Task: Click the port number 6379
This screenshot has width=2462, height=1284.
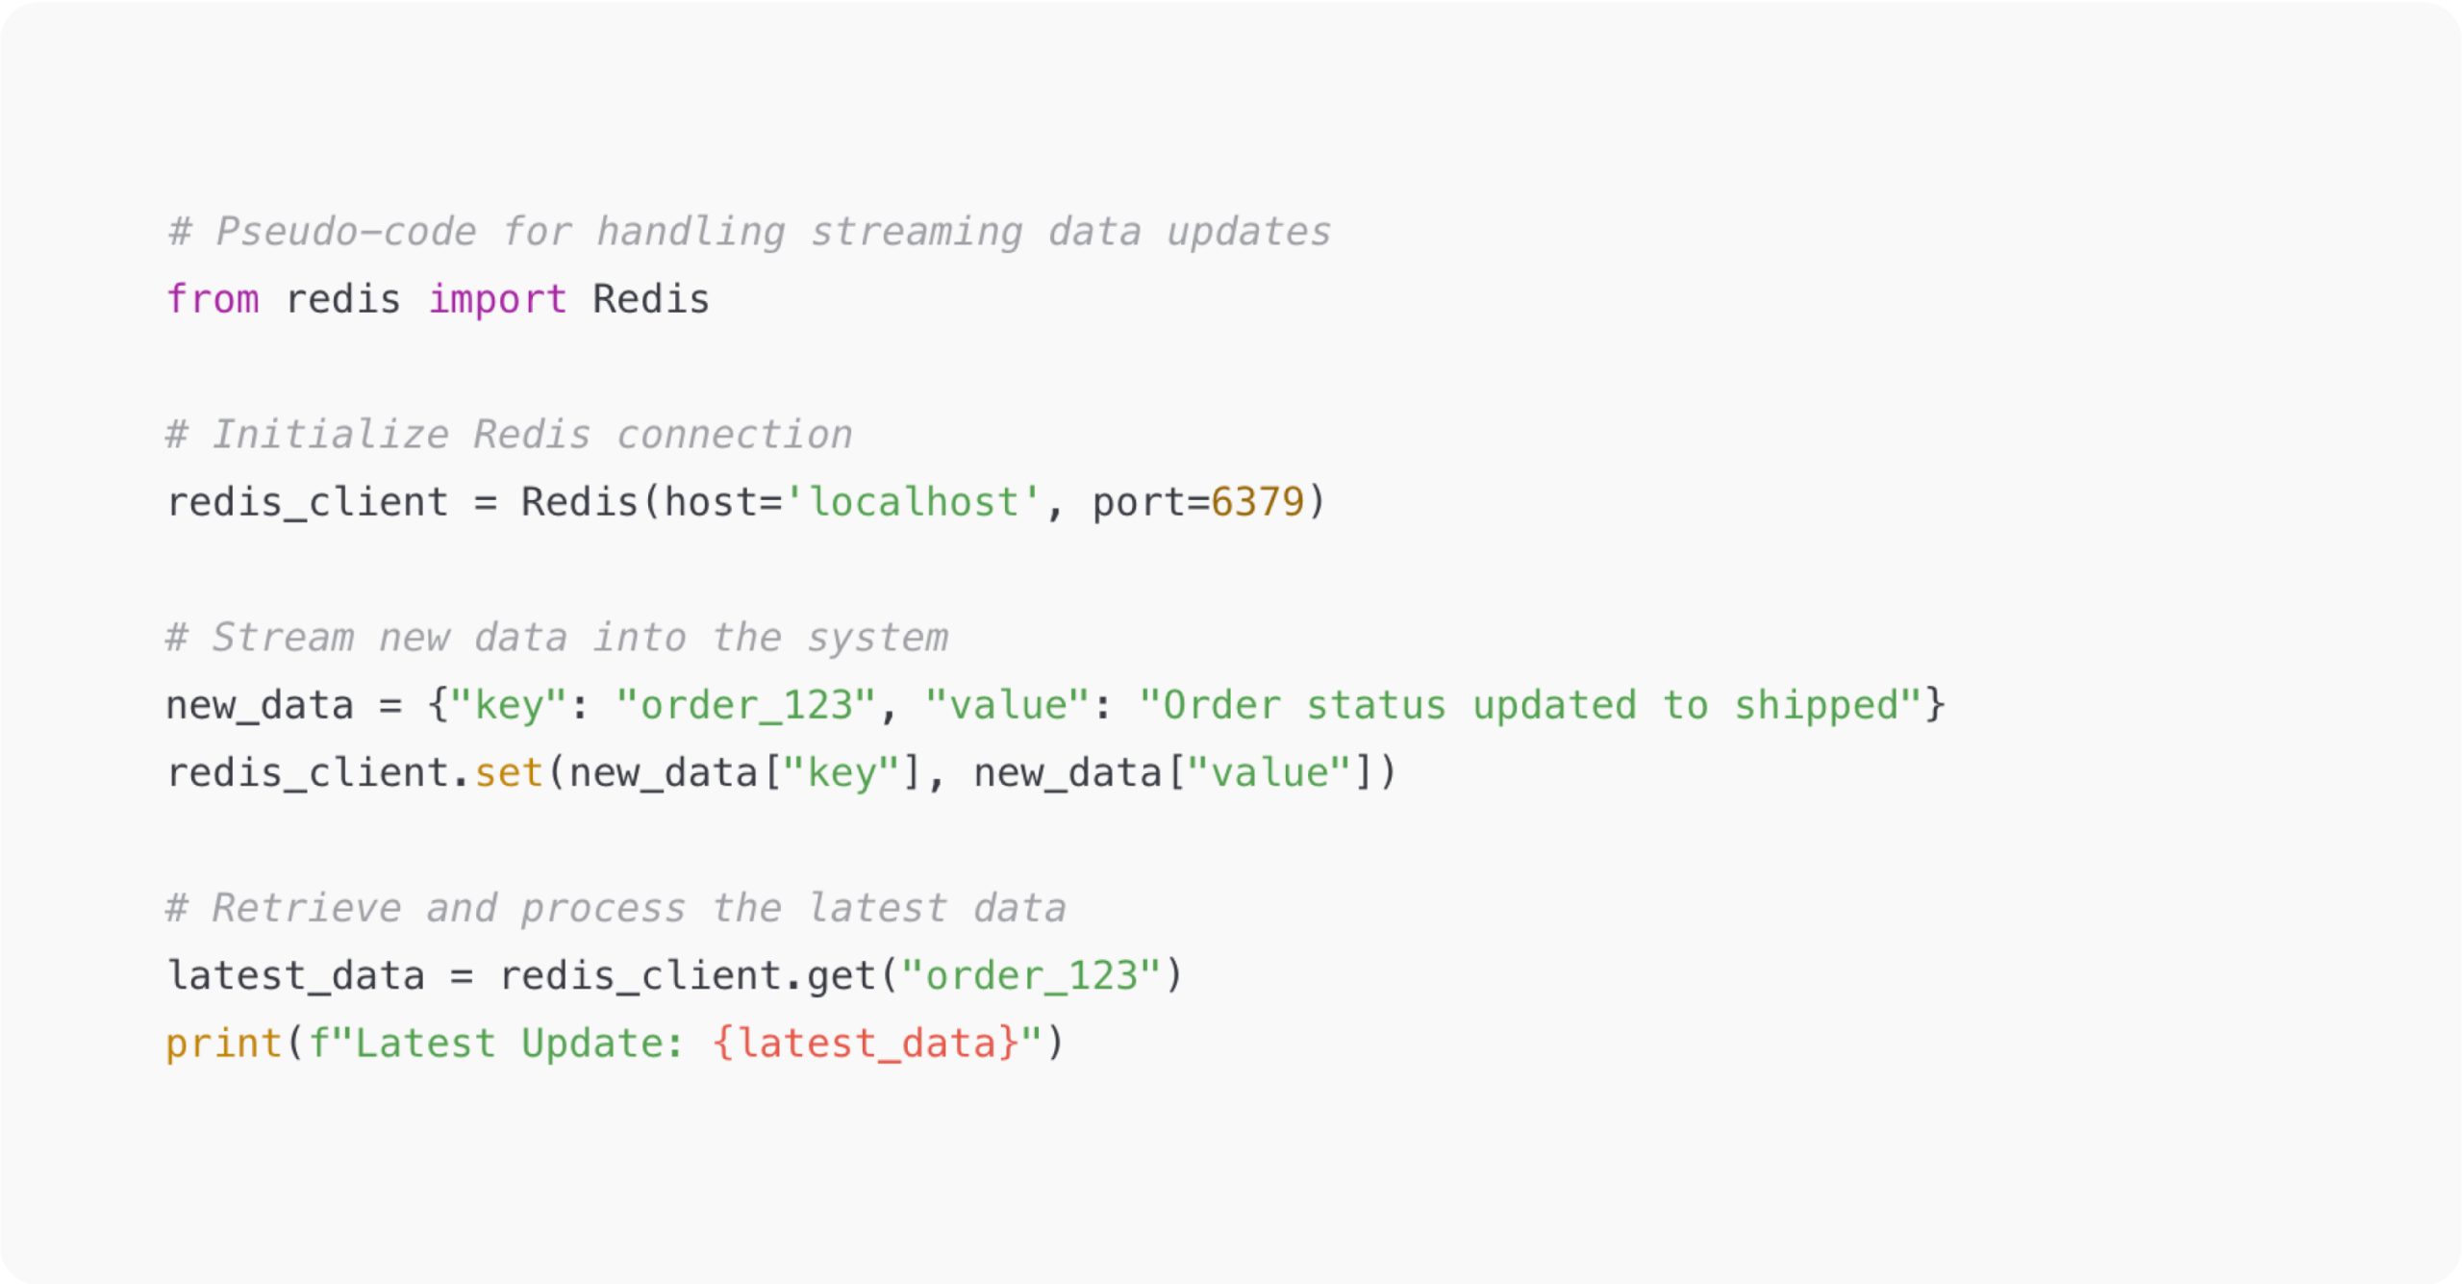Action: tap(1257, 502)
